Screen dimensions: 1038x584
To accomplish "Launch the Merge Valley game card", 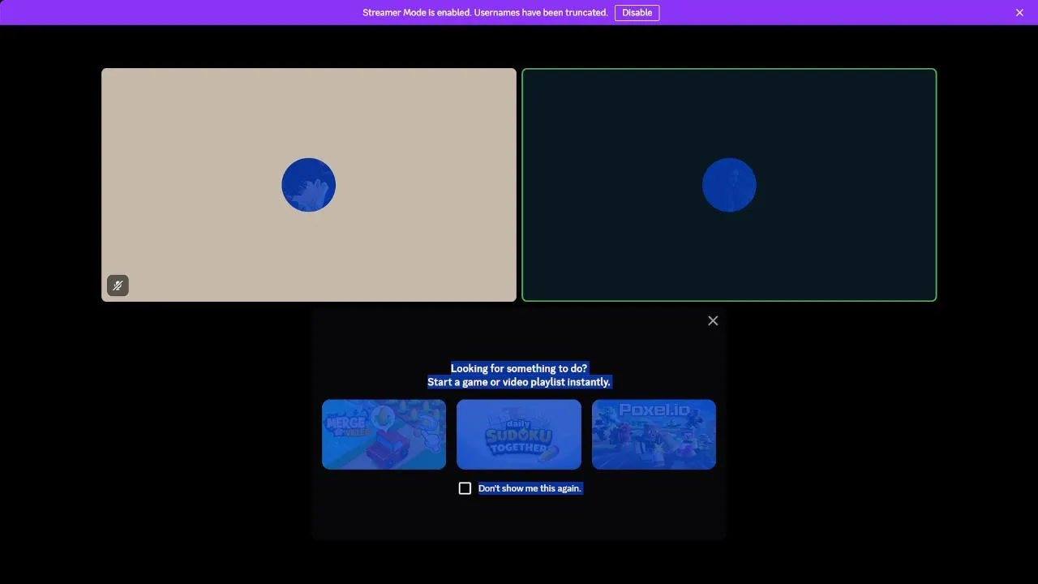I will (x=384, y=434).
